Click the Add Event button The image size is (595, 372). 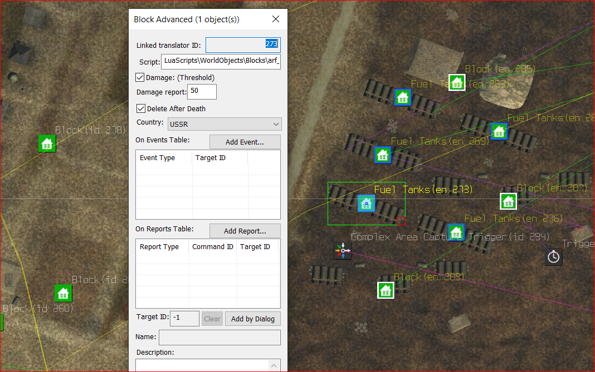click(245, 142)
